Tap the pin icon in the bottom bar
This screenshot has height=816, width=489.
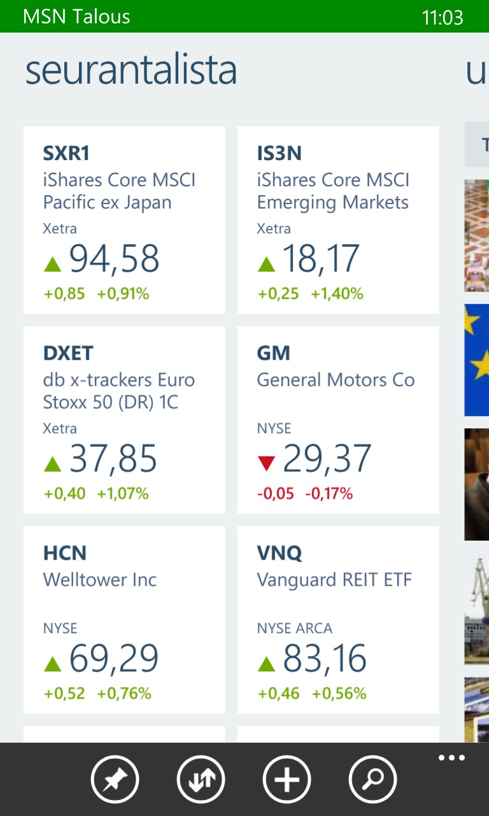115,779
